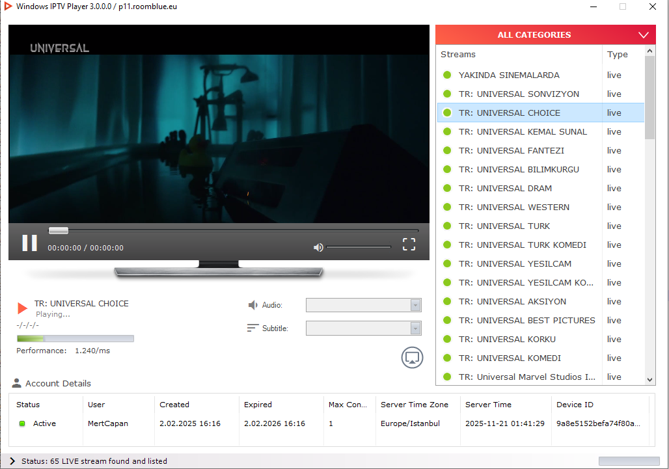Screen dimensions: 669x469
Task: Select TR: UNIVERSAL AKSIYON stream
Action: 541,301
